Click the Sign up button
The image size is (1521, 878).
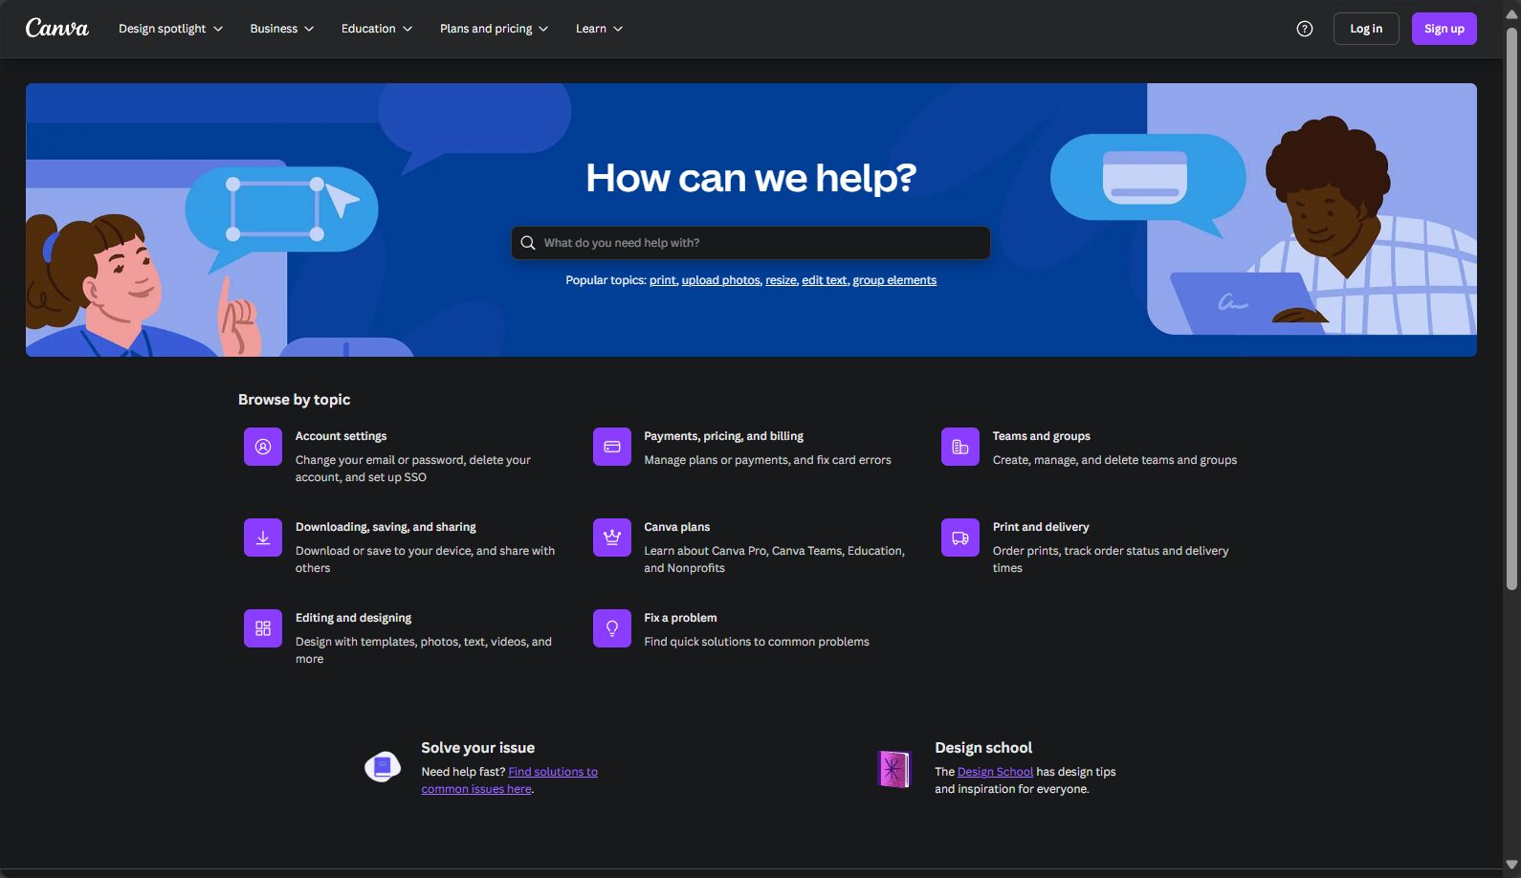[1444, 29]
